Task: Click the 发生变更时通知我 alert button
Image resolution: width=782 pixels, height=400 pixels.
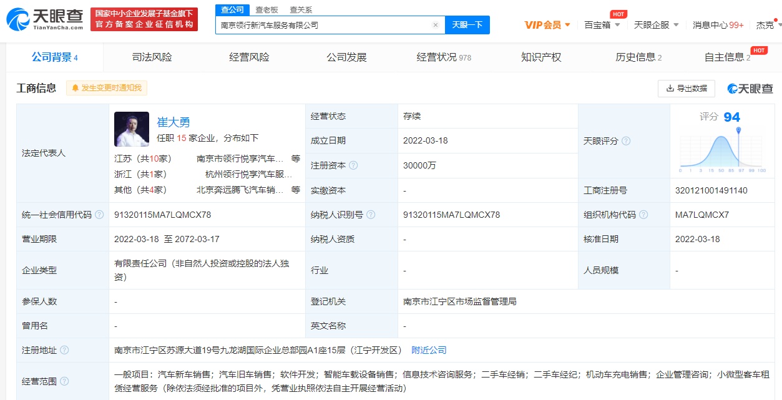Action: 107,88
